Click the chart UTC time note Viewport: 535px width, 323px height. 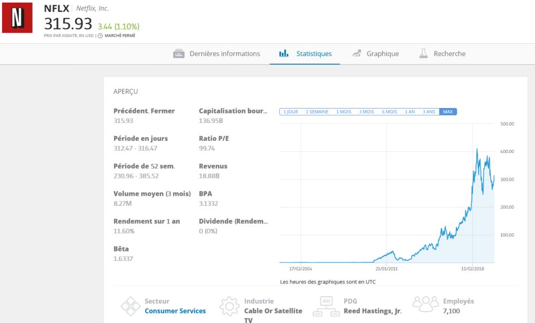(328, 282)
